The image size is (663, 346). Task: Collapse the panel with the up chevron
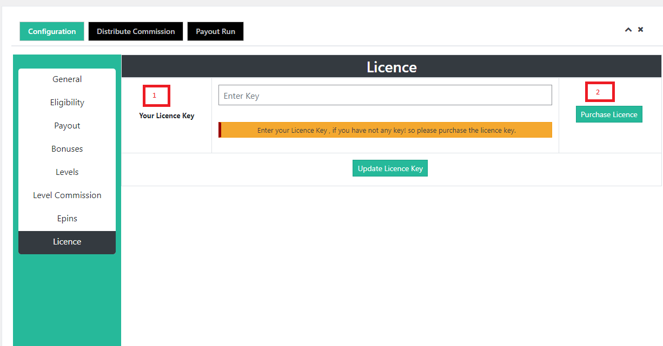coord(628,30)
